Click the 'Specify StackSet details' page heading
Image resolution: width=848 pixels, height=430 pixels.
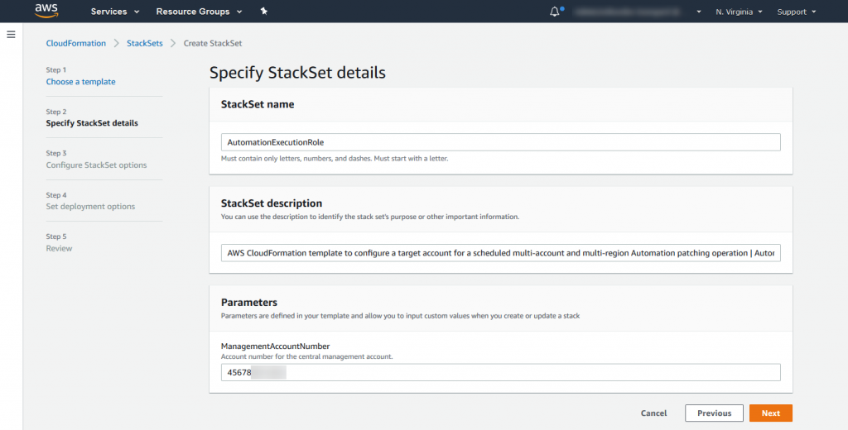point(297,73)
